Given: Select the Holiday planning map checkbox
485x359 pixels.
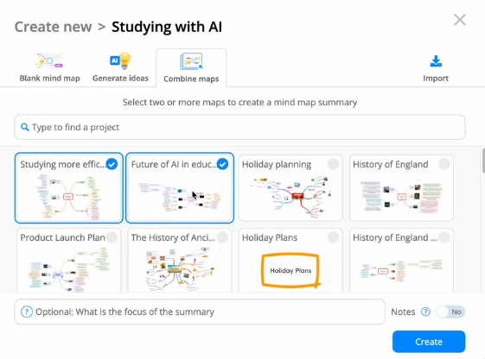Looking at the screenshot, I should pyautogui.click(x=333, y=164).
